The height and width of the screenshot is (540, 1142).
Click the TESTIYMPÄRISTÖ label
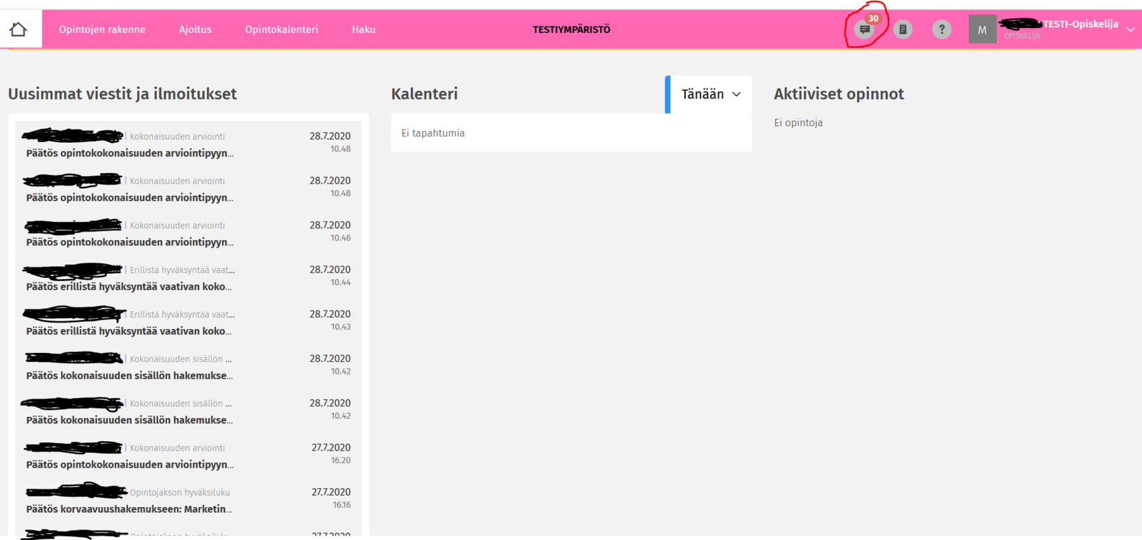tap(571, 29)
